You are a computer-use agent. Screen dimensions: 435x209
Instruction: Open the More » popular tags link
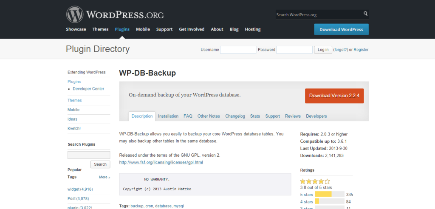pyautogui.click(x=105, y=177)
